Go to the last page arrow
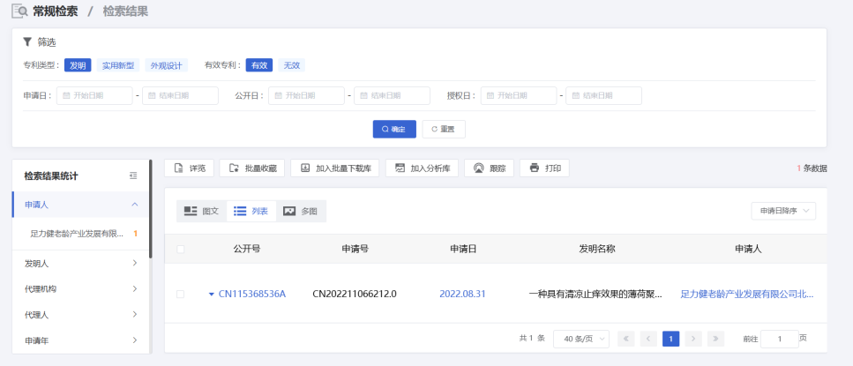Viewport: 853px width, 366px height. [715, 338]
